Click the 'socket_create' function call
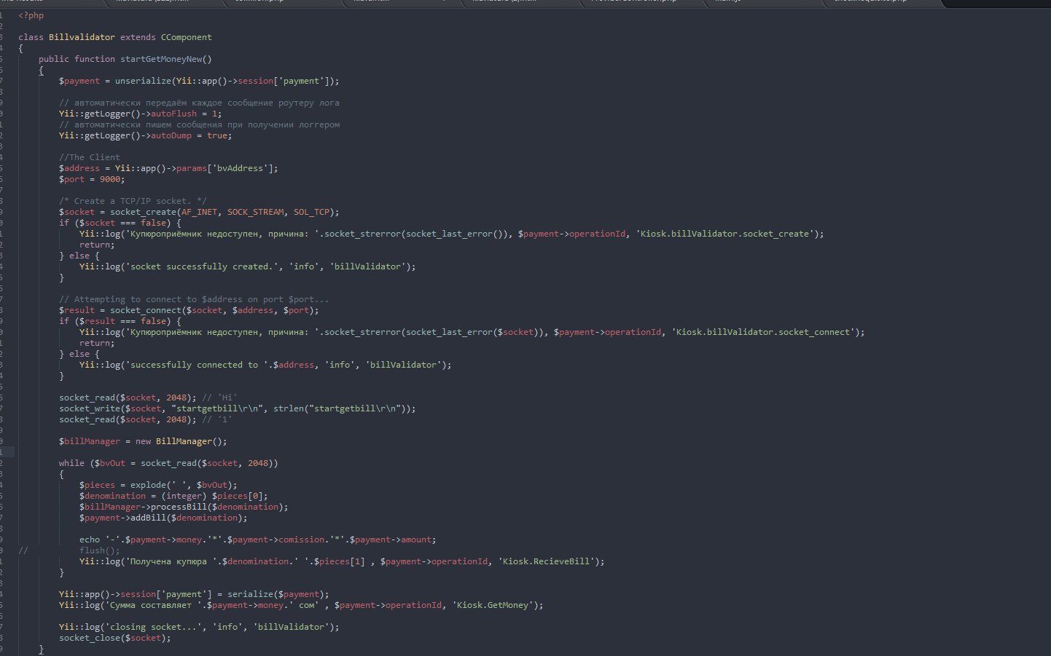 pyautogui.click(x=143, y=212)
